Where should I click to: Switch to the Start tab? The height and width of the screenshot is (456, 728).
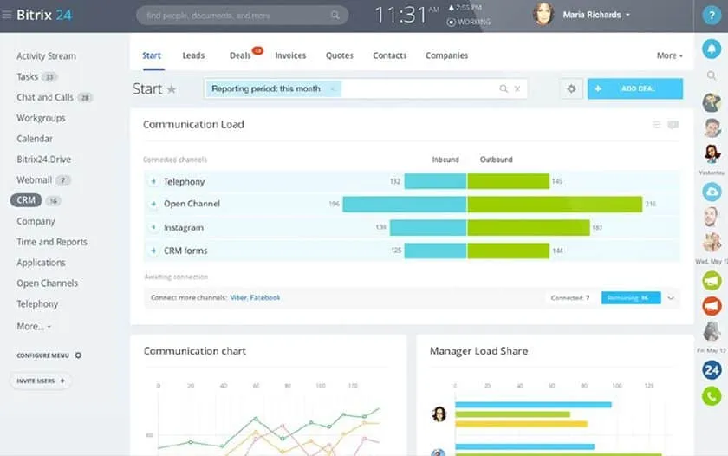tap(152, 55)
